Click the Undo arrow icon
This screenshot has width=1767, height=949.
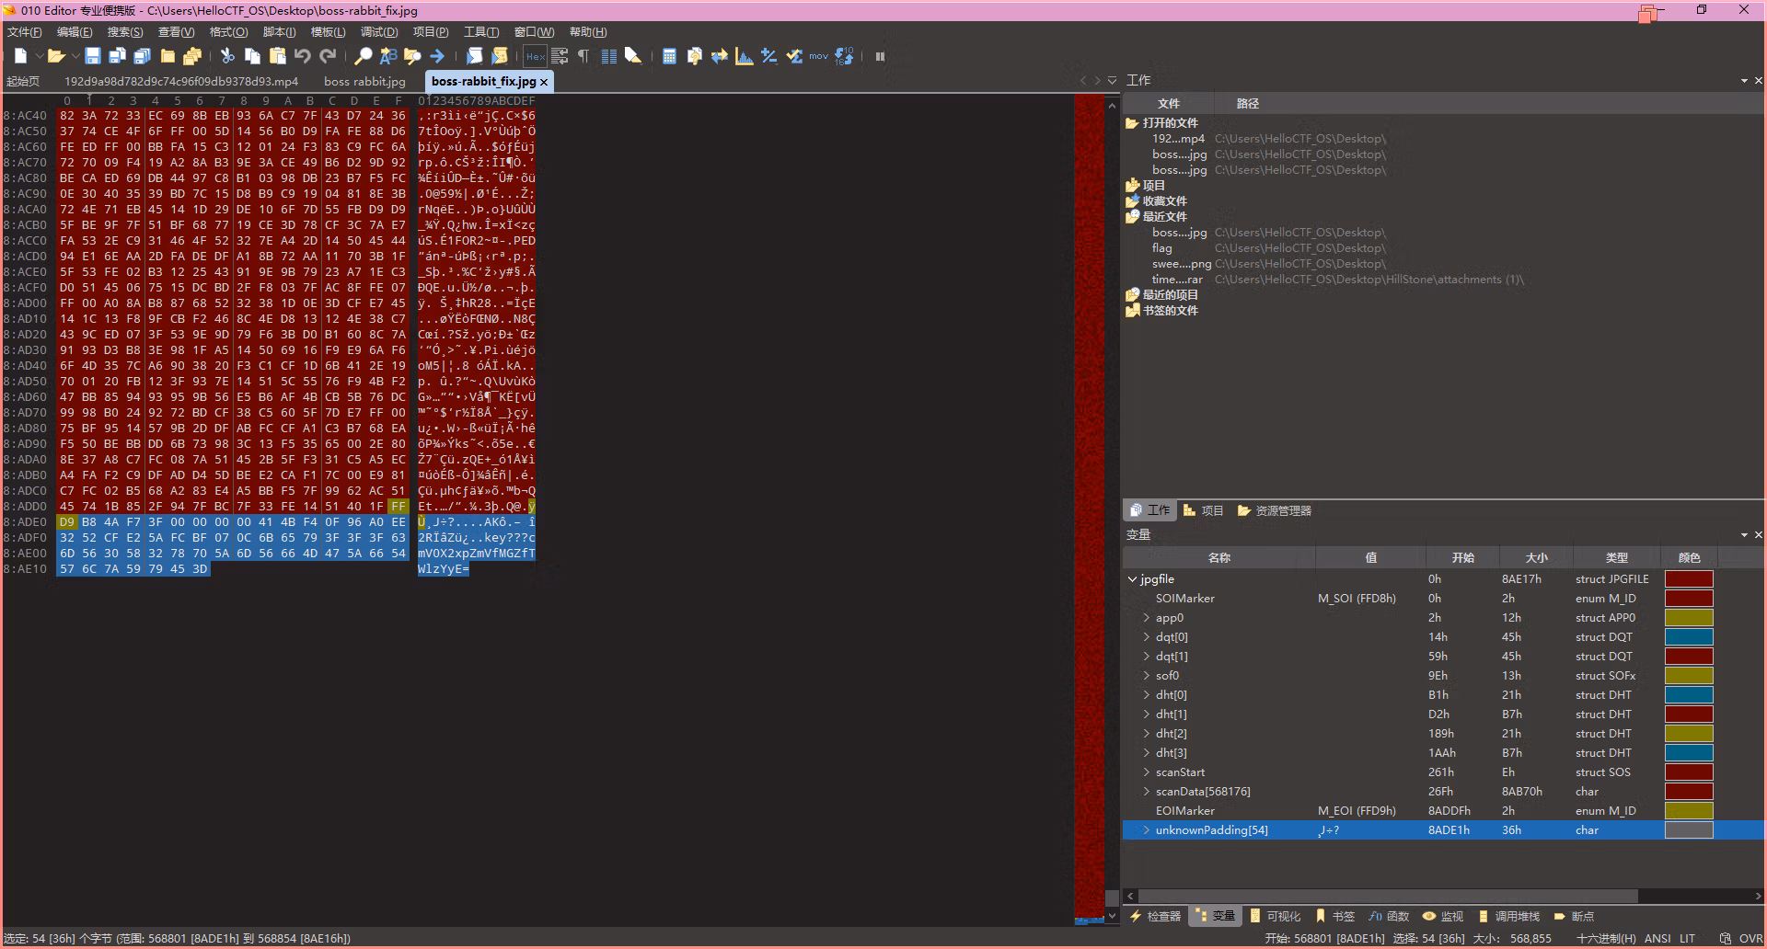(x=303, y=56)
